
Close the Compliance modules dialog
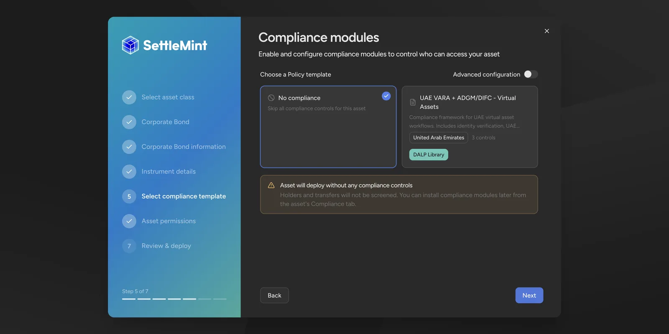(547, 31)
